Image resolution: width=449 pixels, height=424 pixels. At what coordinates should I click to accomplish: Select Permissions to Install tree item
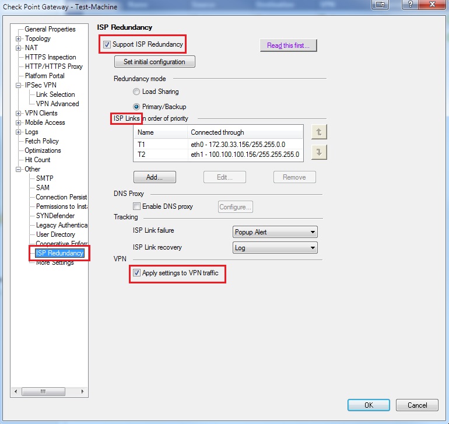click(x=62, y=206)
